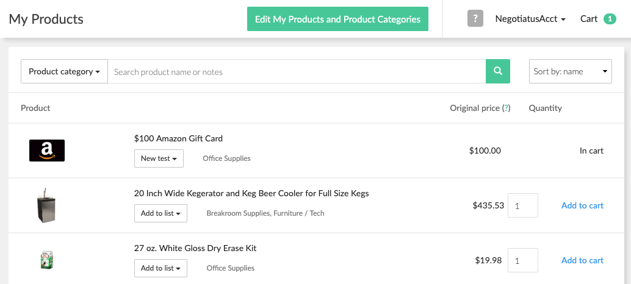Add the Kegerator to cart
This screenshot has width=631, height=284.
click(582, 205)
